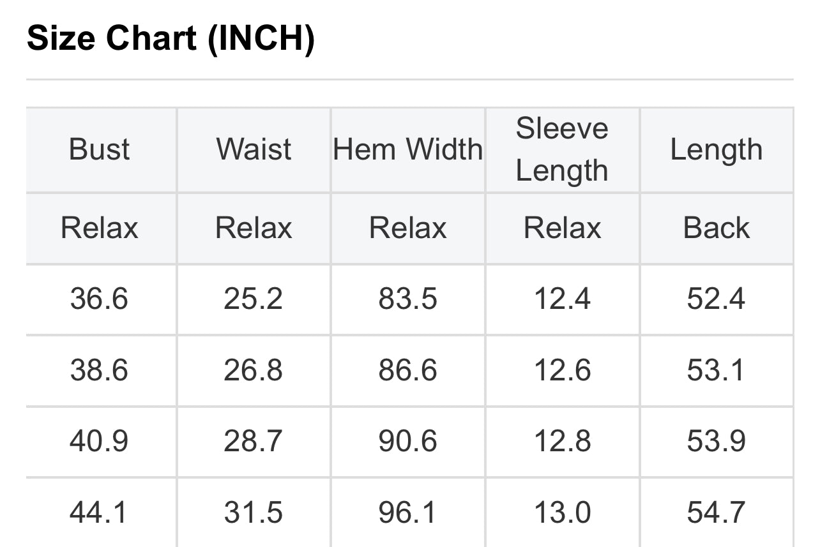Viewport: 820px width, 547px height.
Task: Click hem width value 83.5
Action: coord(408,299)
